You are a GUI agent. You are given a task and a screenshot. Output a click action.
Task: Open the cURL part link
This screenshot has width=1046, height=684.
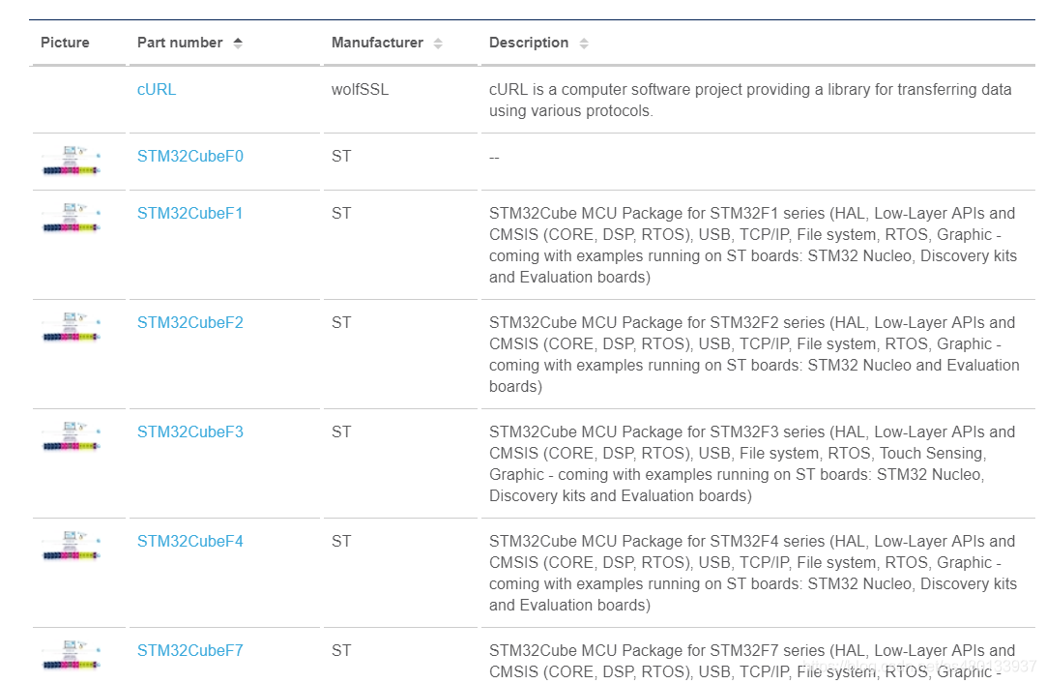(x=157, y=89)
